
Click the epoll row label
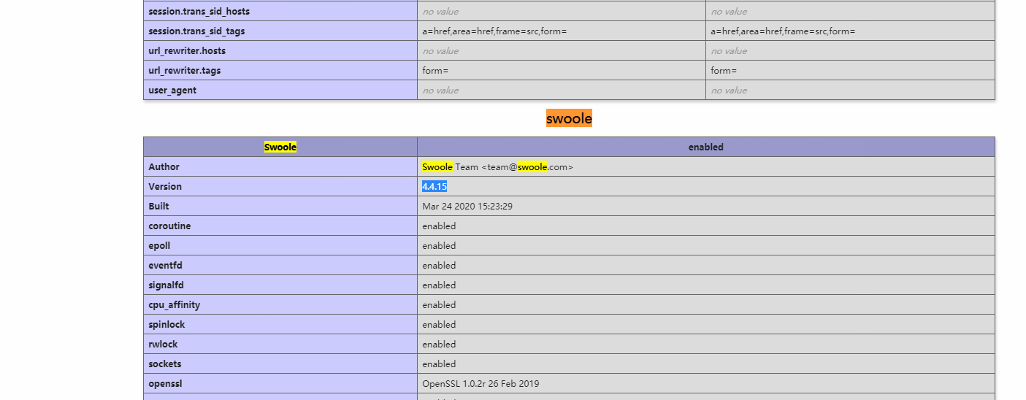159,245
